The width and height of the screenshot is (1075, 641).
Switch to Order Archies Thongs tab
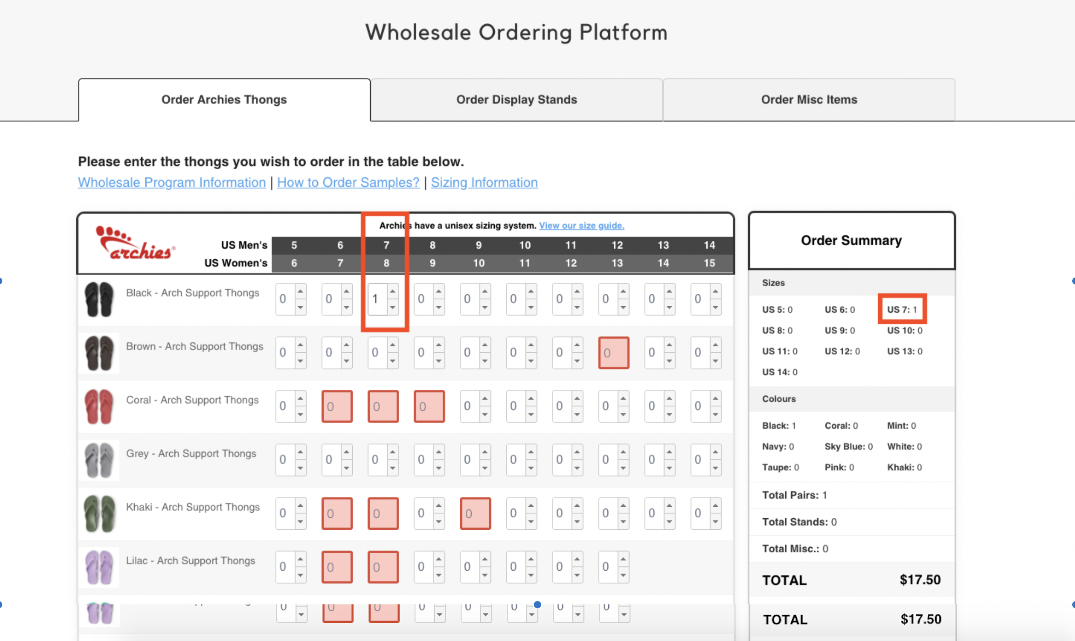224,99
